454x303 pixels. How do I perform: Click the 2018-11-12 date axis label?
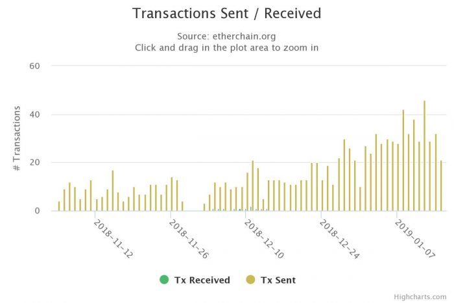pyautogui.click(x=113, y=239)
